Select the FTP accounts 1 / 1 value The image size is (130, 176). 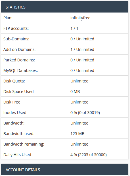click(74, 28)
